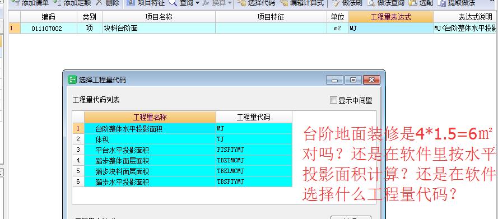Screen dimensions: 498x219
Task: Click the MJ expression cell in main table
Action: click(390, 28)
